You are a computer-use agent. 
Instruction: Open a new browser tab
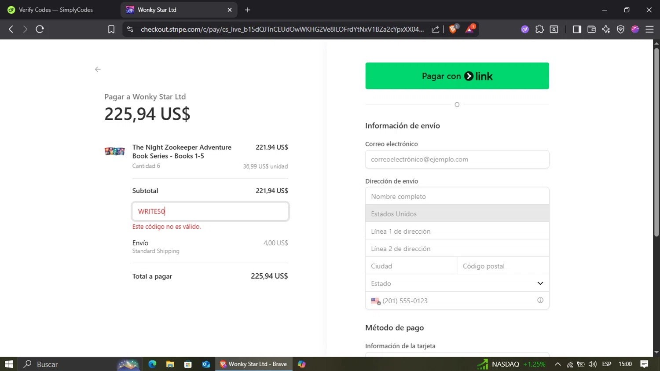(248, 10)
